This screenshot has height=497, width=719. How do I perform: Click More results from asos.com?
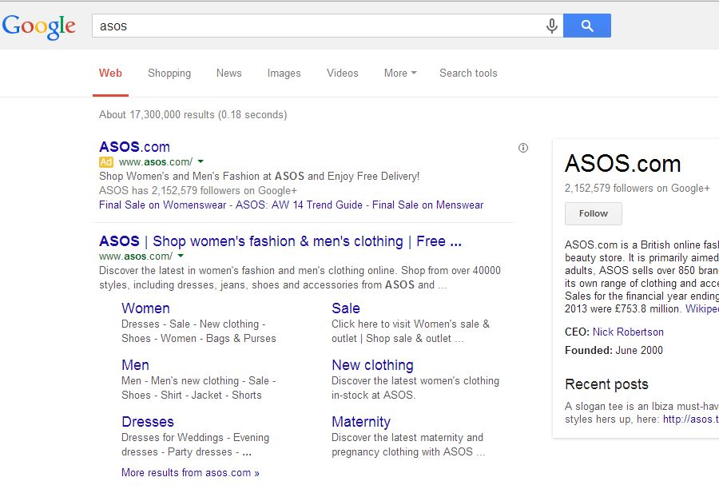(190, 473)
